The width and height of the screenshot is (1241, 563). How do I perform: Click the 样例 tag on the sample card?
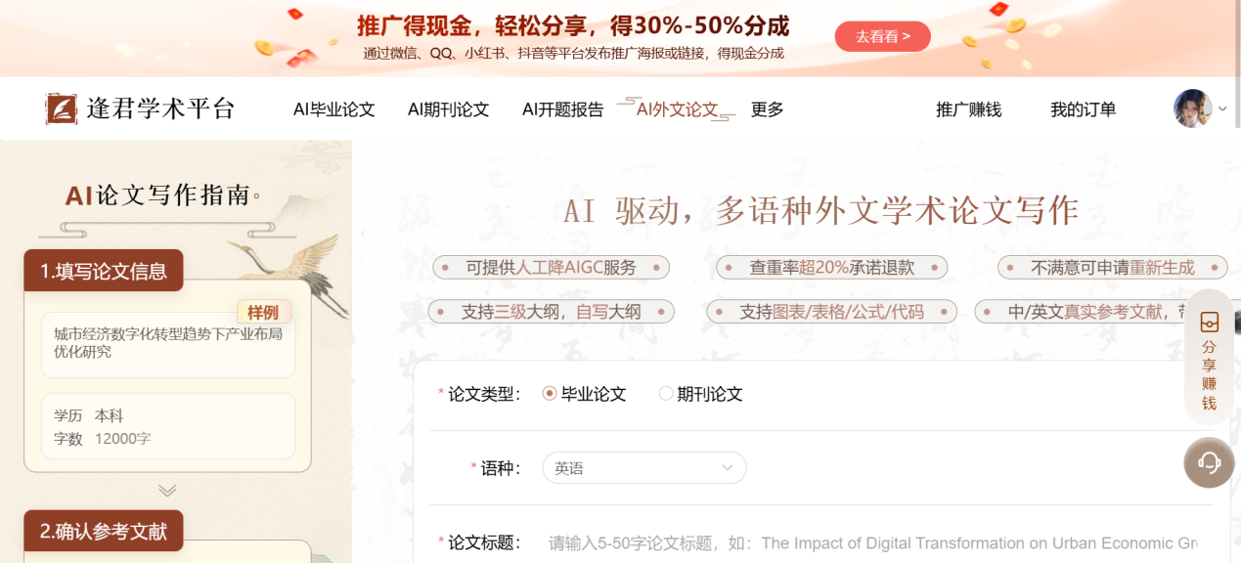(x=263, y=313)
